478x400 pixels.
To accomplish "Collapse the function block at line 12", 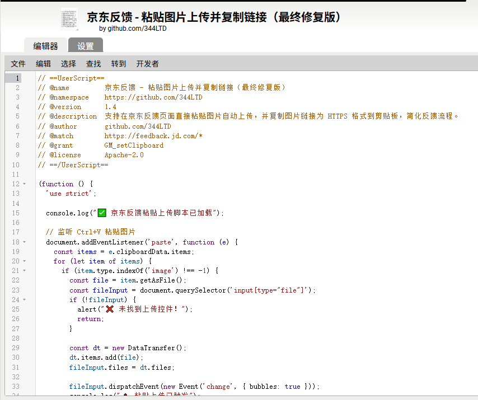I will coord(25,184).
